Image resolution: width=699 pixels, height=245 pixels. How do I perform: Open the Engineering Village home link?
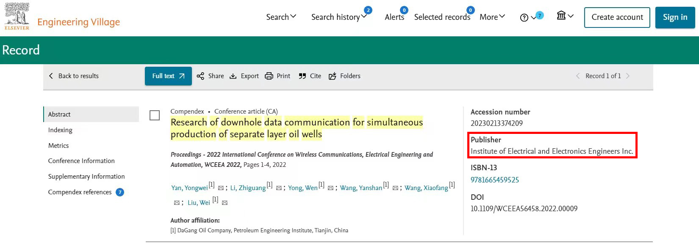[x=78, y=22]
